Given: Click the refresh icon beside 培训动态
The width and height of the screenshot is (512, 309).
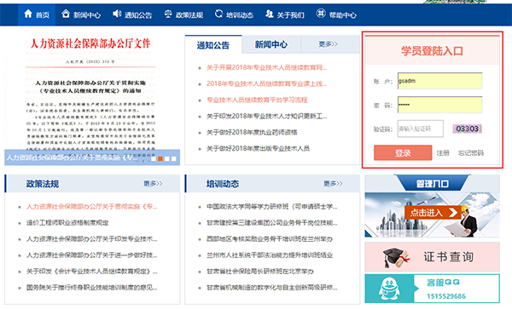Looking at the screenshot, I should point(218,14).
